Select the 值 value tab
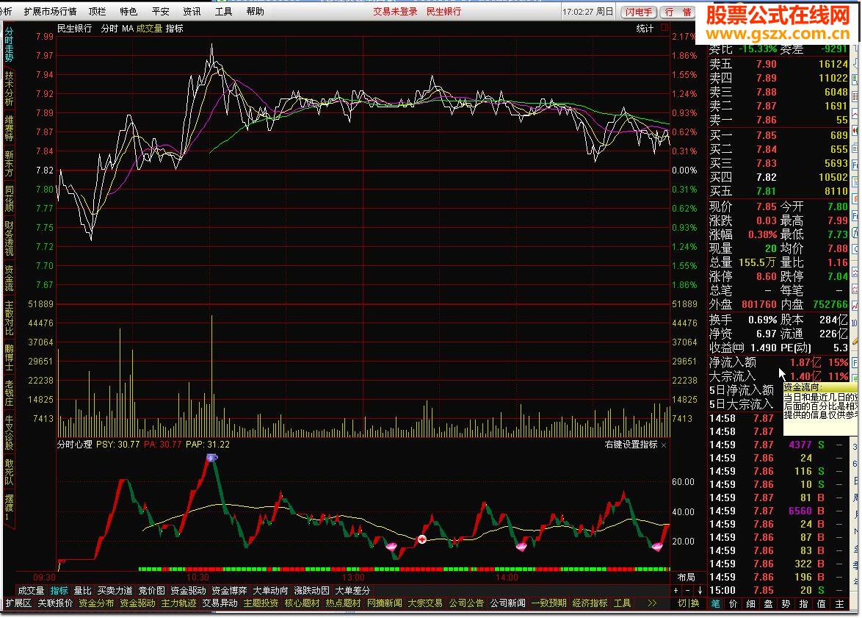Viewport: 862px width, 618px height. click(x=822, y=604)
